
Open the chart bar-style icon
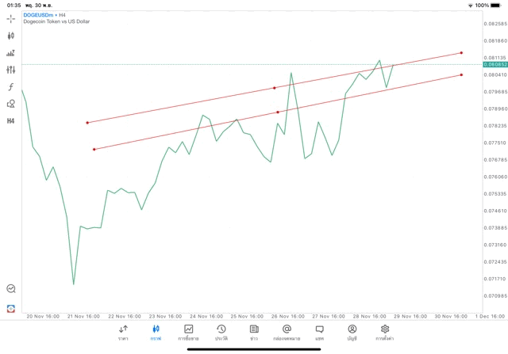[x=11, y=53]
